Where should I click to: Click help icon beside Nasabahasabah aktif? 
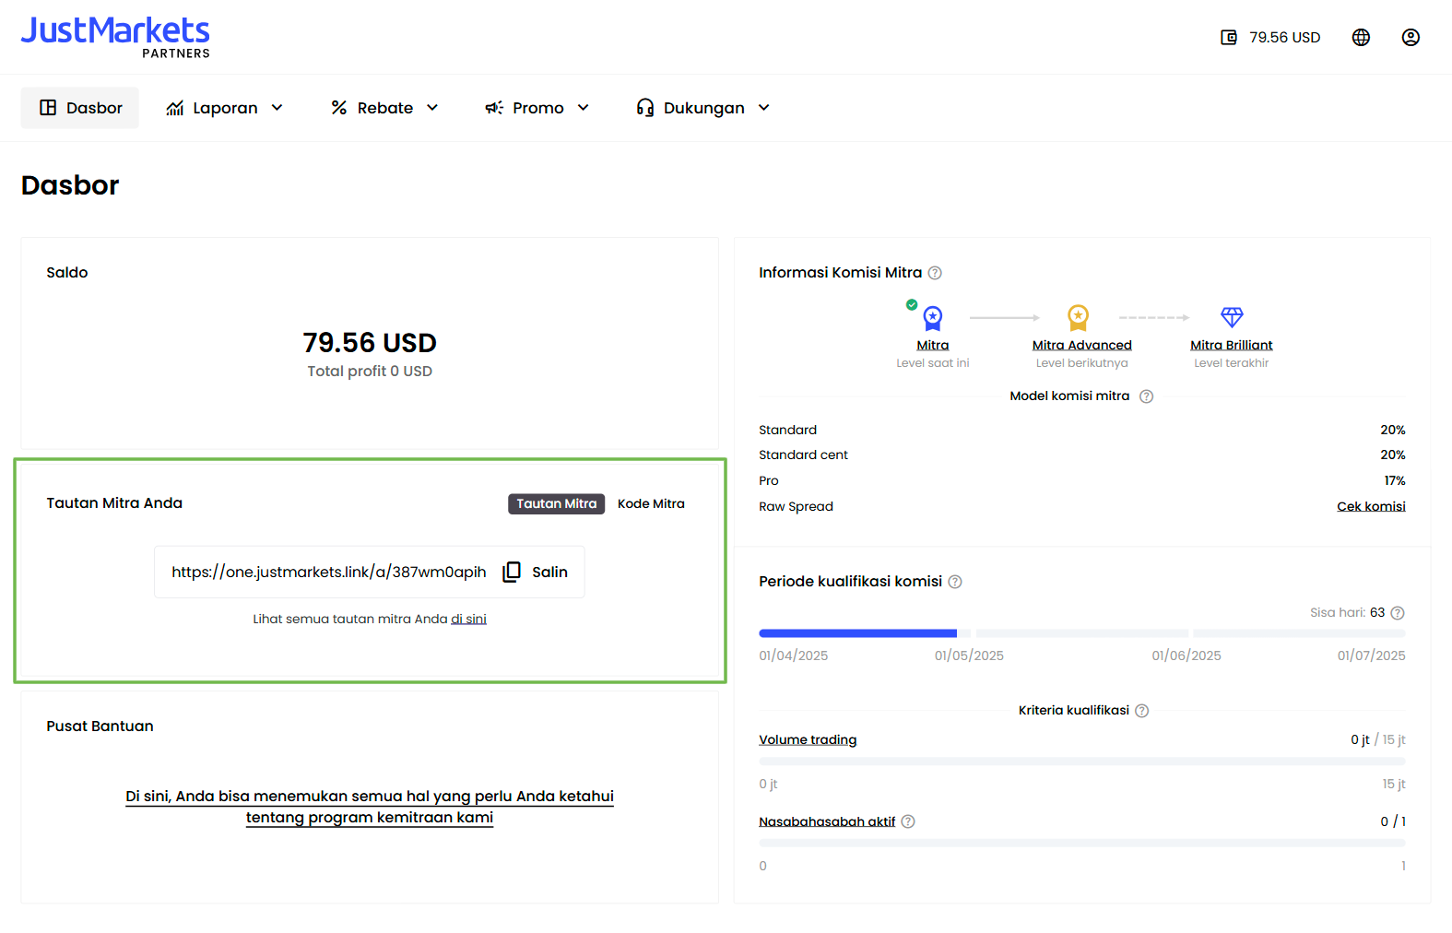(908, 821)
